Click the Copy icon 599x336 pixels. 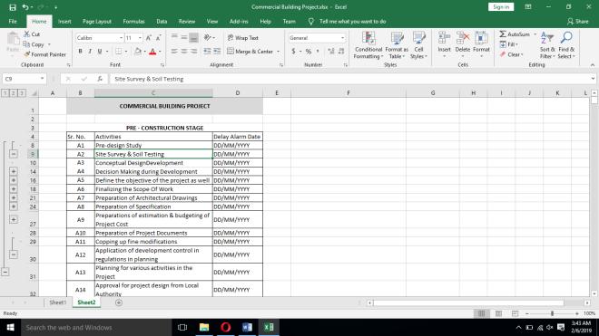pos(26,44)
